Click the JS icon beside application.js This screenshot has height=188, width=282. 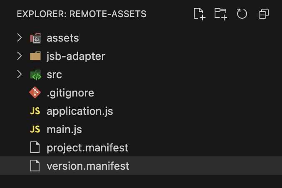[35, 111]
